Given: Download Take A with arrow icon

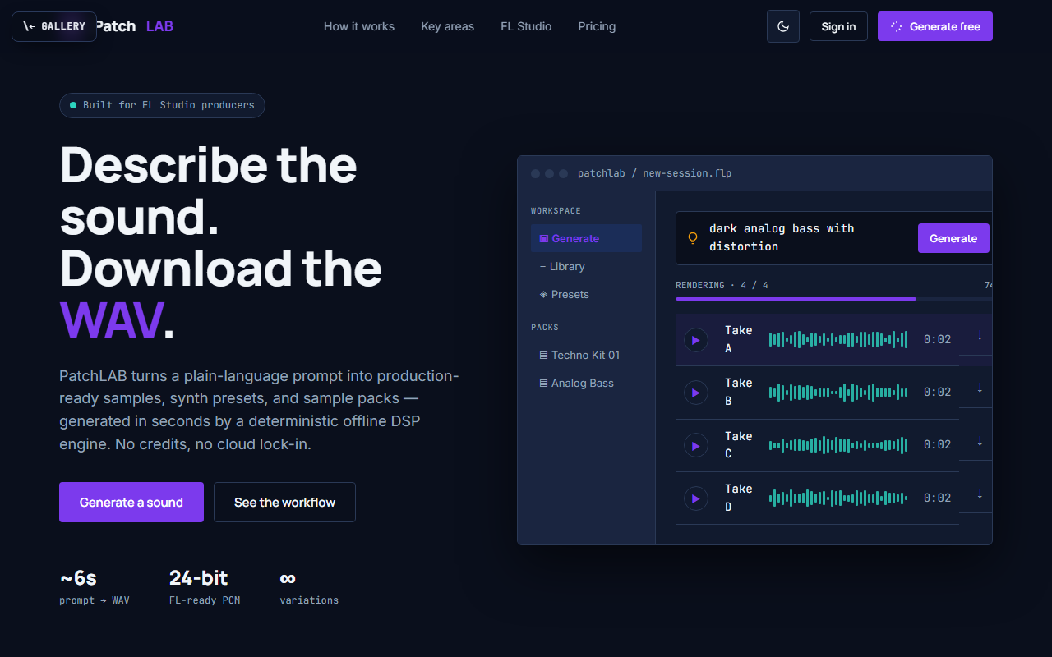Looking at the screenshot, I should point(980,335).
